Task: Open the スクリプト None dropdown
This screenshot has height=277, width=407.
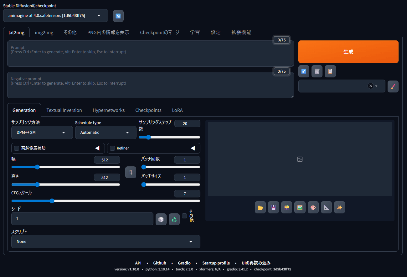Action: click(x=106, y=242)
